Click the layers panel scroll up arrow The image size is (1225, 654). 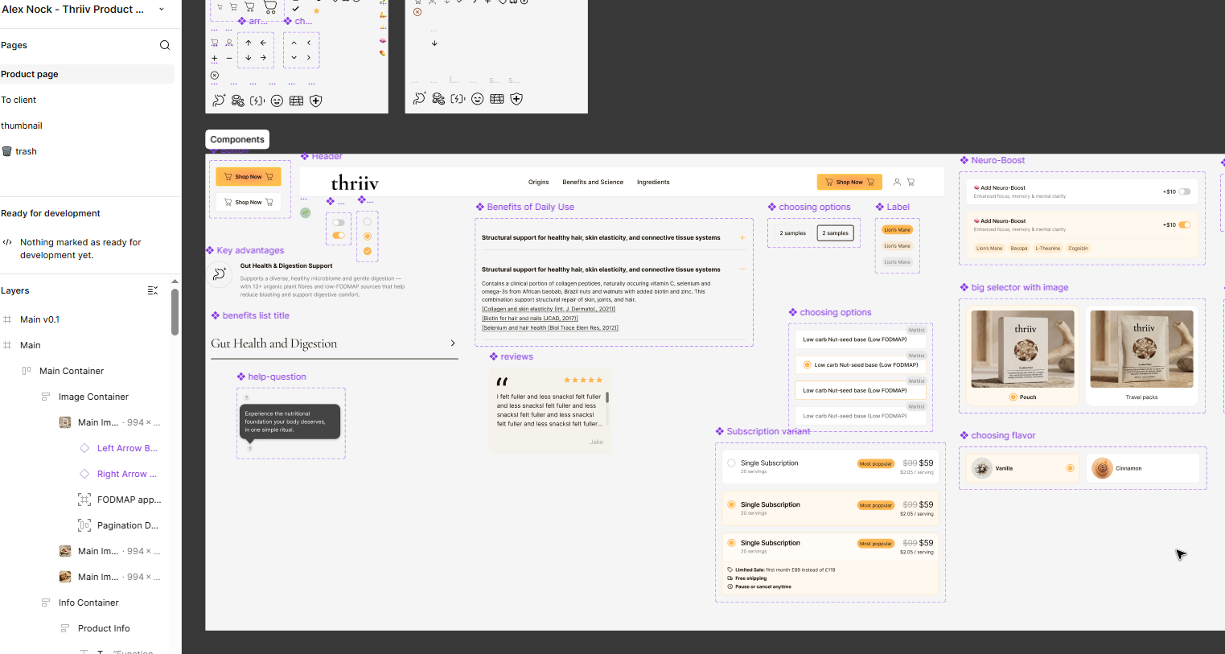coord(175,281)
